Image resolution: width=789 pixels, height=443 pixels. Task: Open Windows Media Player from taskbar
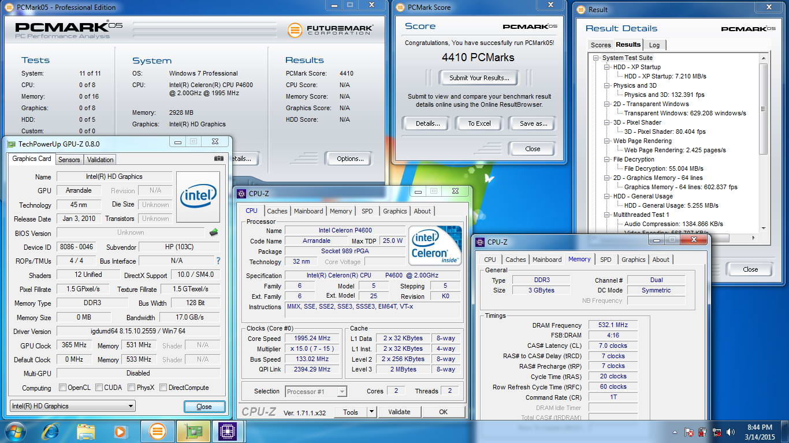pos(121,431)
